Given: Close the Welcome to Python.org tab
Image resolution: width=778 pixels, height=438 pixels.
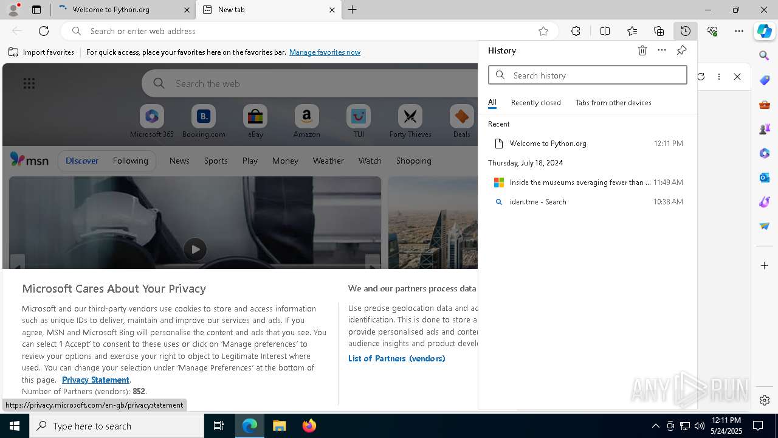Looking at the screenshot, I should 187,10.
